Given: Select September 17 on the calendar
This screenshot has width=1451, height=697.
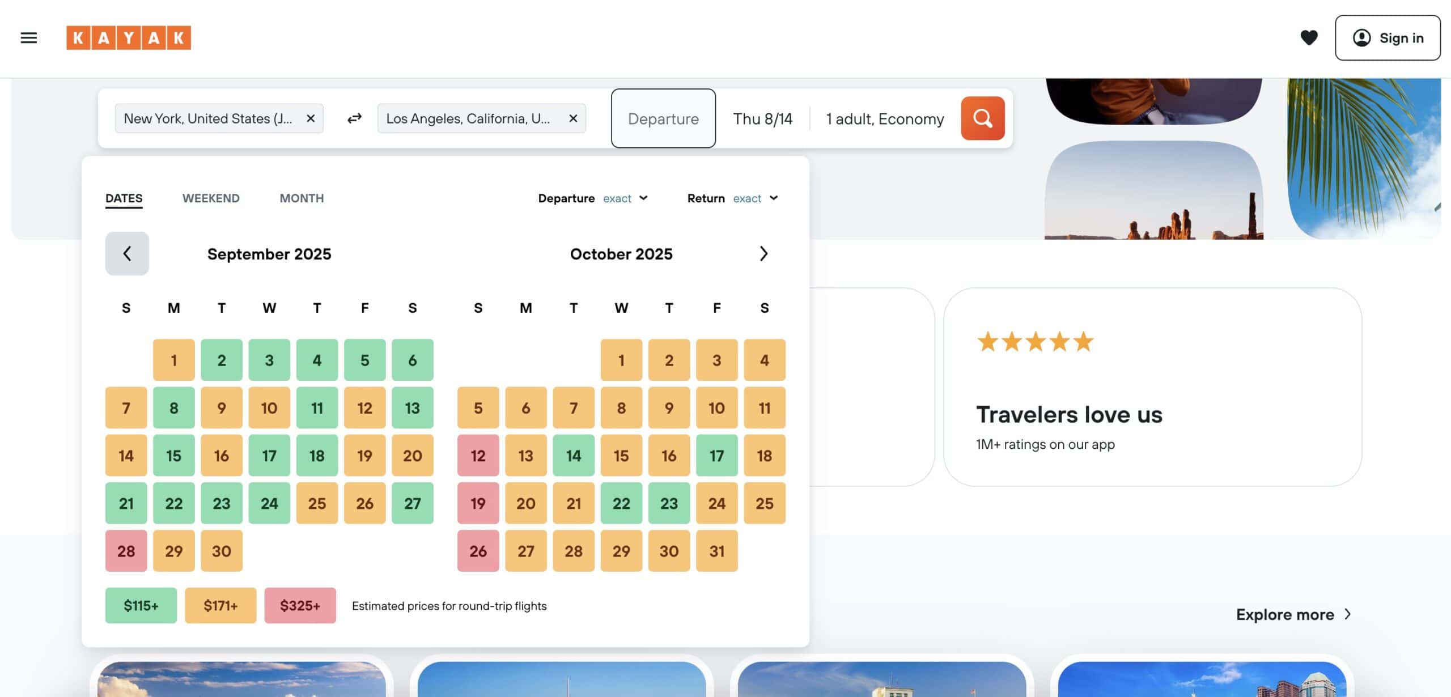Looking at the screenshot, I should pyautogui.click(x=269, y=456).
